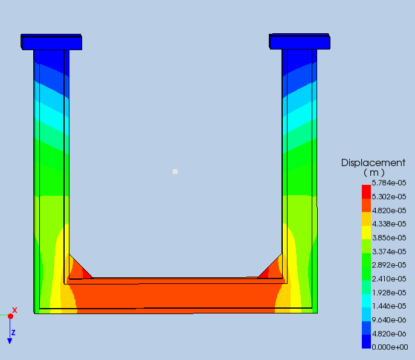Click the yellow legend color band
Image resolution: width=415 pixels, height=360 pixels.
click(x=366, y=233)
